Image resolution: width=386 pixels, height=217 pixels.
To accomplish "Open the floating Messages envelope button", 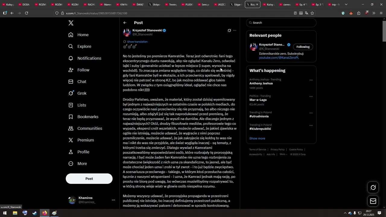I will (373, 201).
